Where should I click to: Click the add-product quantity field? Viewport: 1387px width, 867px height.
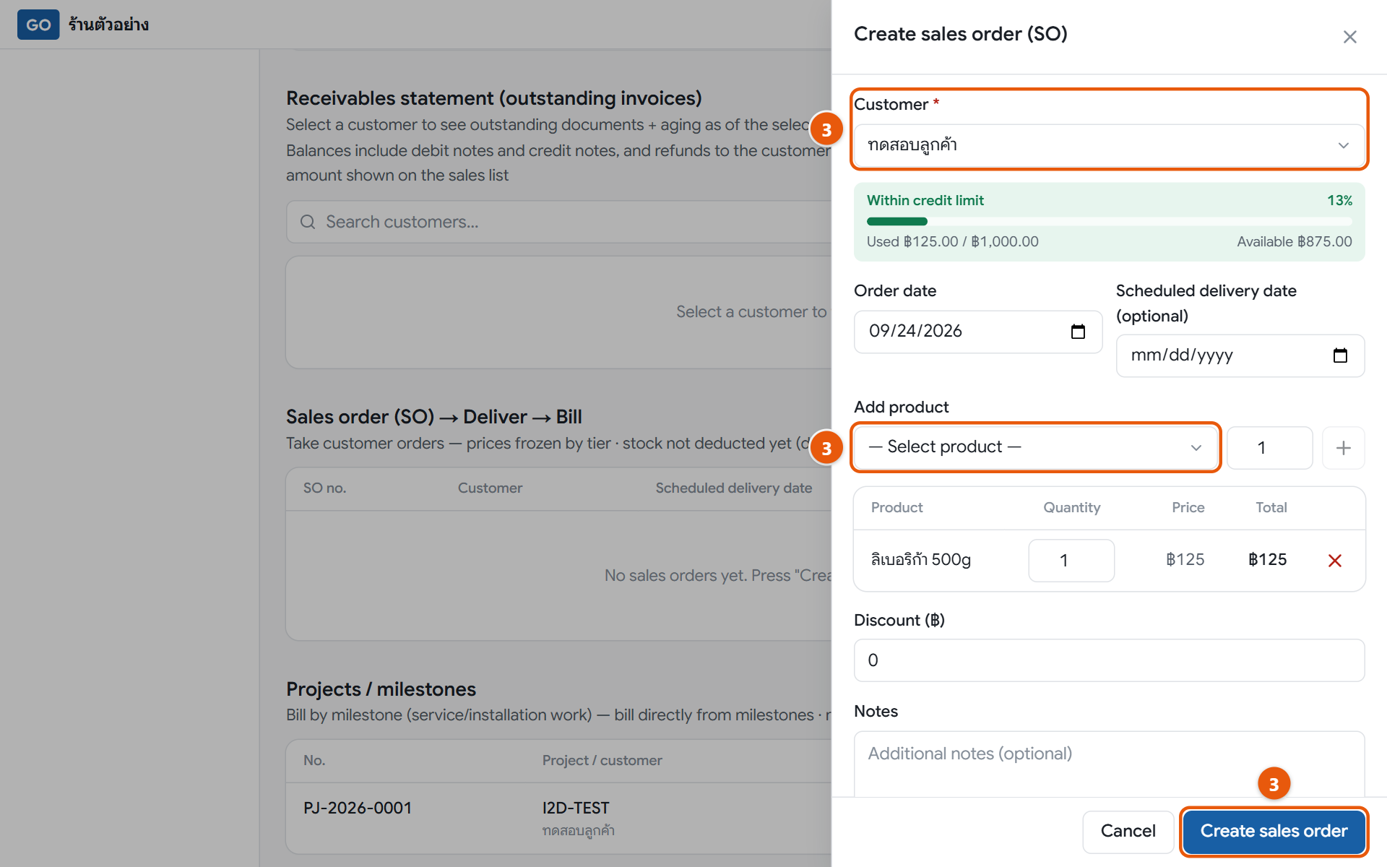[x=1269, y=448]
